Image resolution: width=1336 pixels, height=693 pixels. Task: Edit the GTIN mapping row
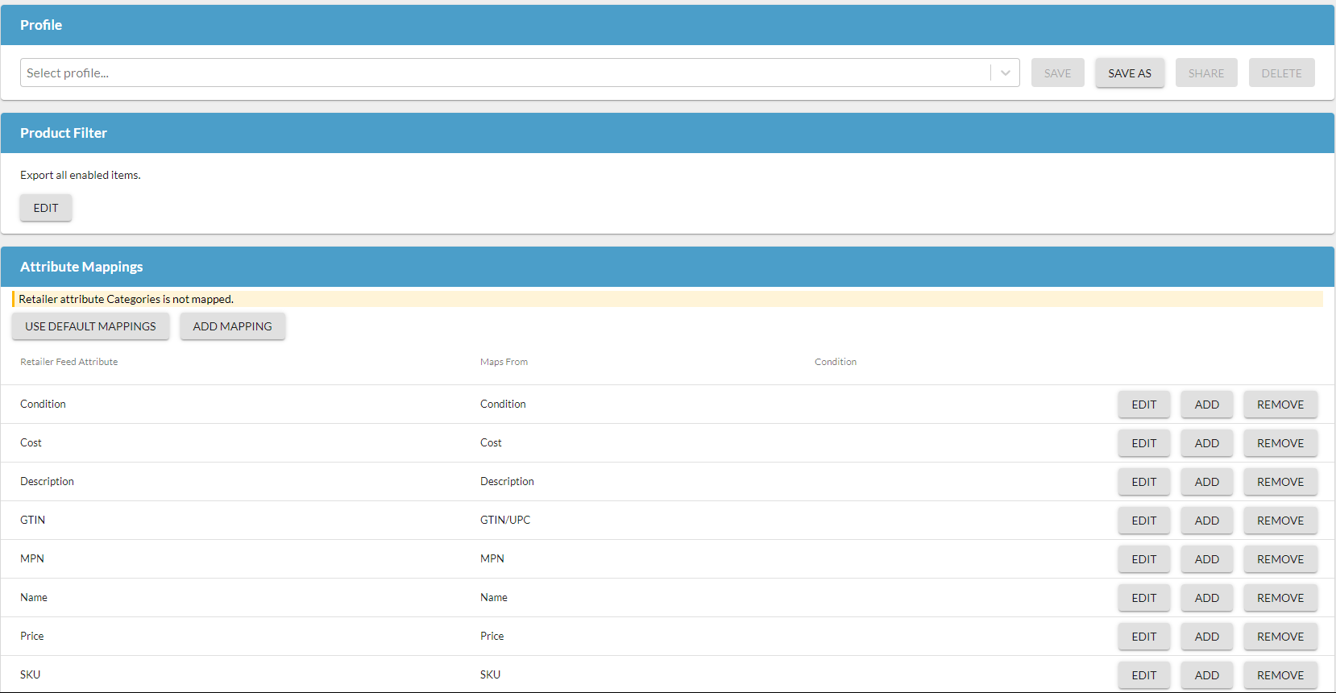[x=1143, y=521]
